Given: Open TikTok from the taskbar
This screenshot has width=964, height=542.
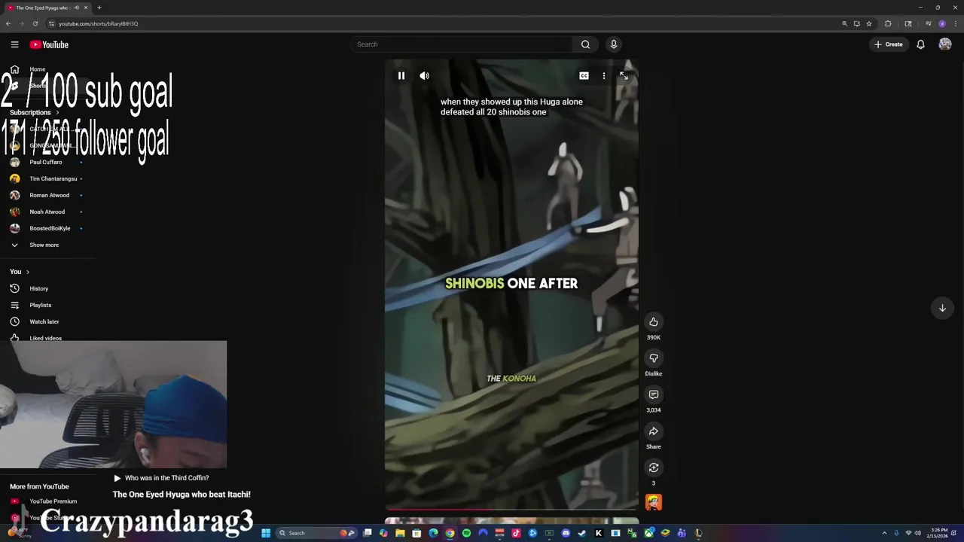Looking at the screenshot, I should 516,533.
